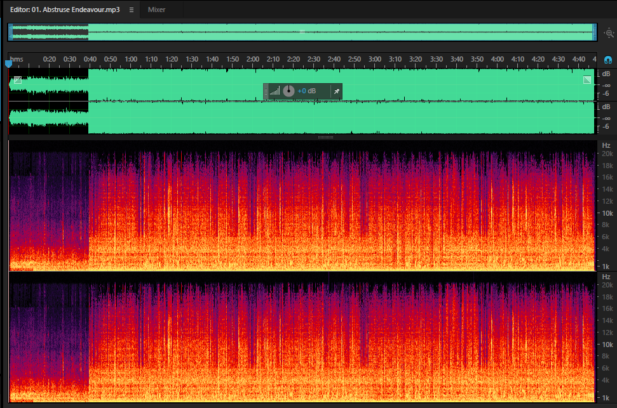Click the HUD grip handle beside the level bars
Viewport: 617px width, 408px height.
click(266, 91)
